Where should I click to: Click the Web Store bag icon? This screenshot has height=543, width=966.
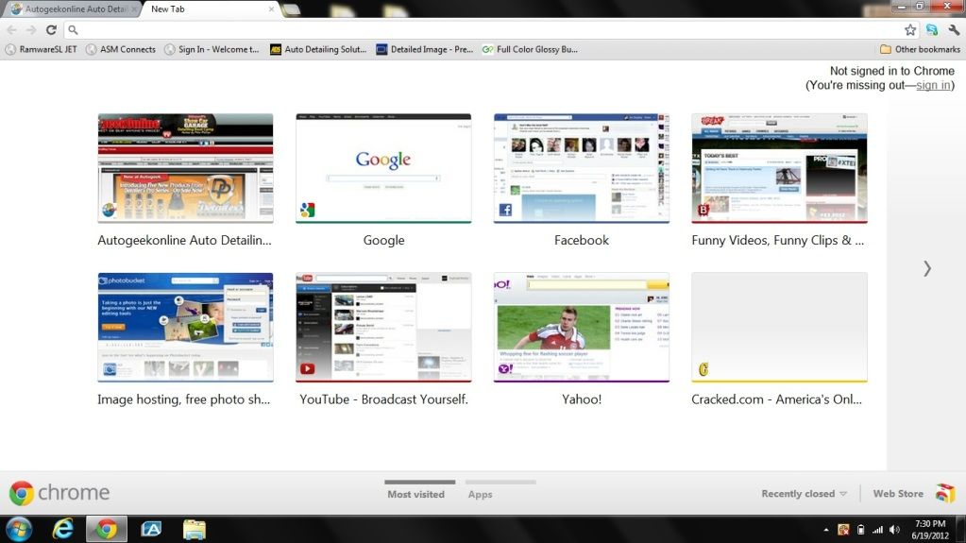pos(945,493)
